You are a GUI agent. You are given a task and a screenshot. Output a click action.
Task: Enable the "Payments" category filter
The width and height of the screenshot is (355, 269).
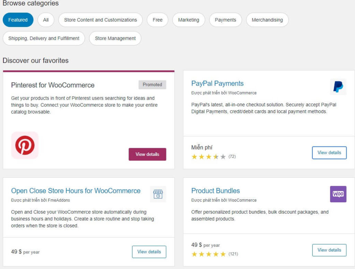[x=225, y=20]
